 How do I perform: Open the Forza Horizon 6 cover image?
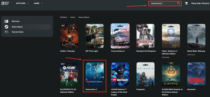pyautogui.click(x=120, y=36)
